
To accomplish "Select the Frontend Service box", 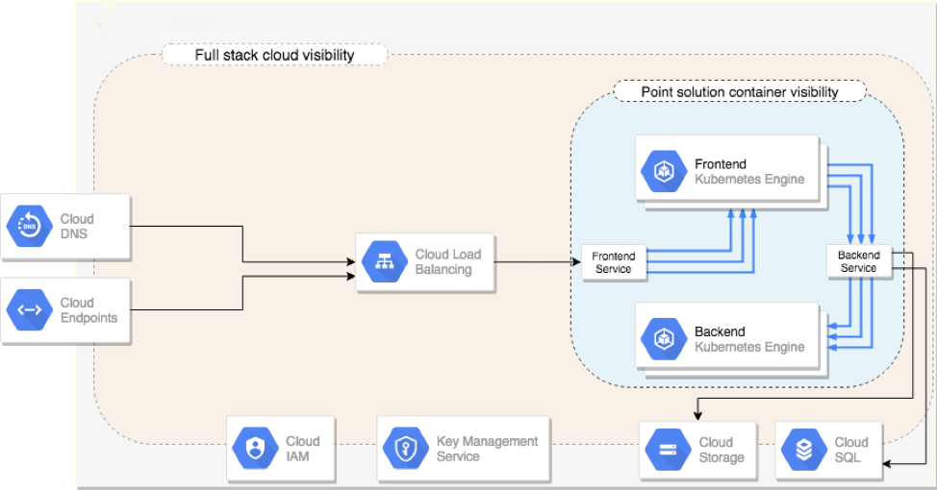I will [x=614, y=262].
